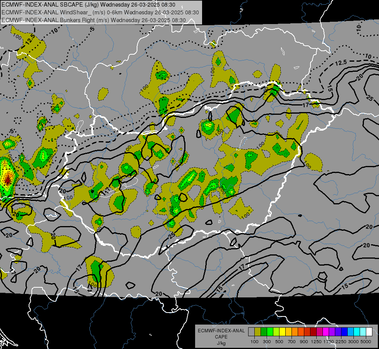This screenshot has width=379, height=349.
Task: Pick the pure blue legend swatch
Action: tap(345, 332)
